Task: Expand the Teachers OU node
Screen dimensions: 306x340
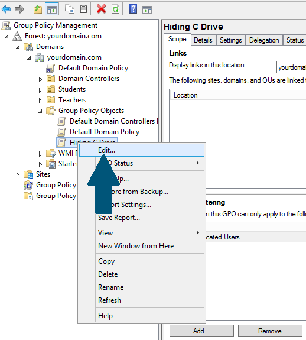Action: click(40, 101)
